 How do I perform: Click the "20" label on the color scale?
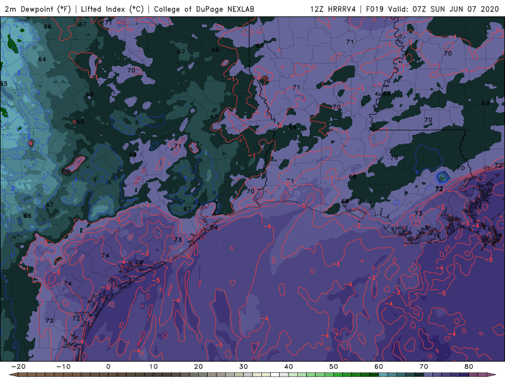tap(198, 367)
